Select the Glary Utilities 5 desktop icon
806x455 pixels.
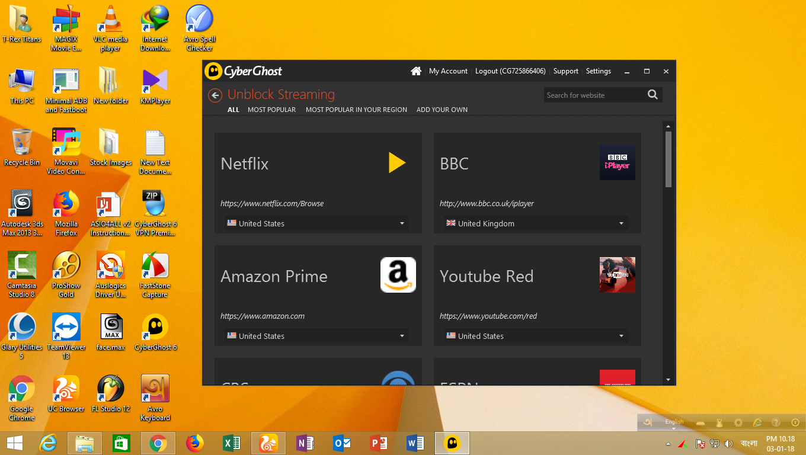point(22,337)
